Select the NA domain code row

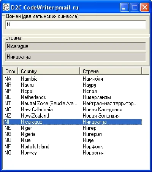click(x=8, y=79)
